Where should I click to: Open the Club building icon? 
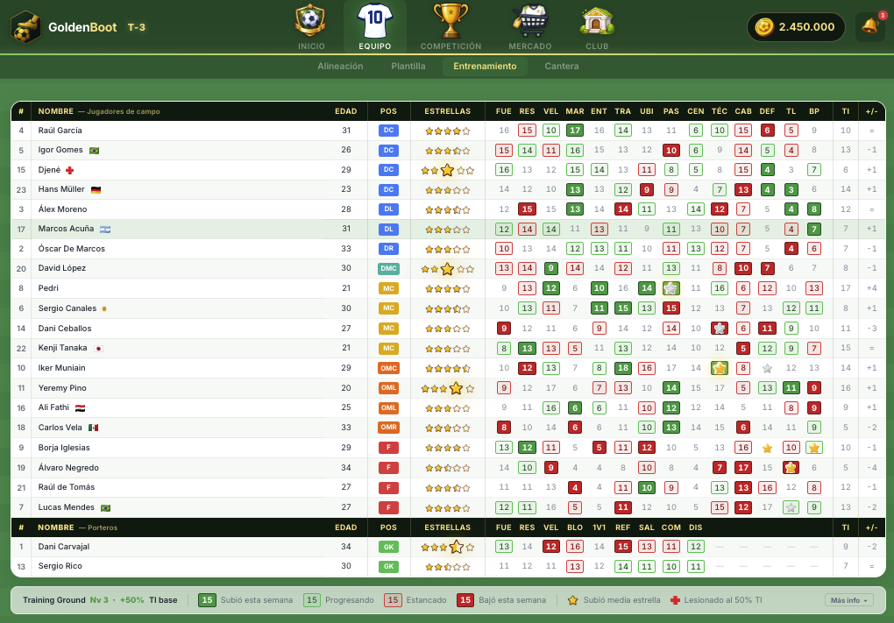click(597, 20)
